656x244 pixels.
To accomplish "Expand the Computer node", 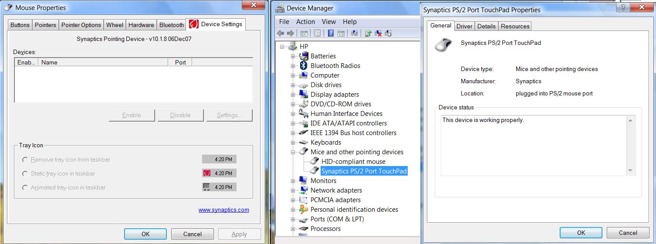I will tap(293, 75).
